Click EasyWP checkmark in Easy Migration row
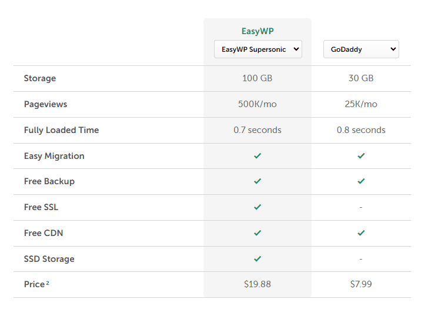Image resolution: width=438 pixels, height=309 pixels. (258, 156)
